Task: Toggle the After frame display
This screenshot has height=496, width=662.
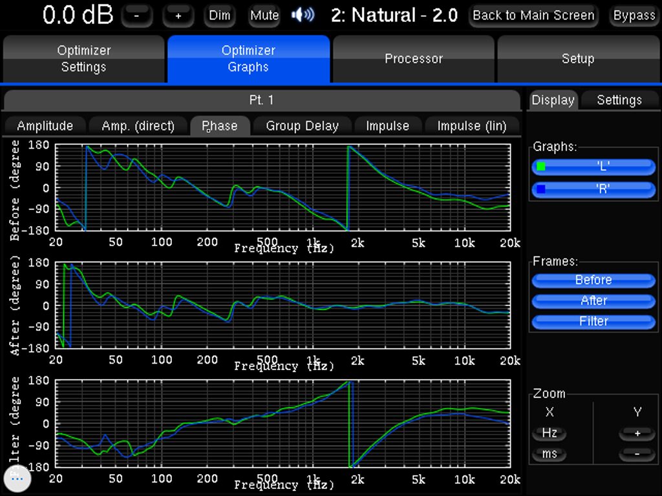Action: [x=593, y=301]
